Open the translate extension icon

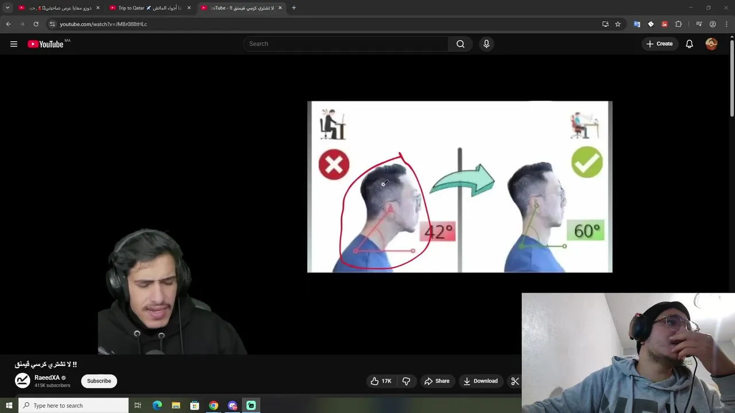pyautogui.click(x=637, y=24)
